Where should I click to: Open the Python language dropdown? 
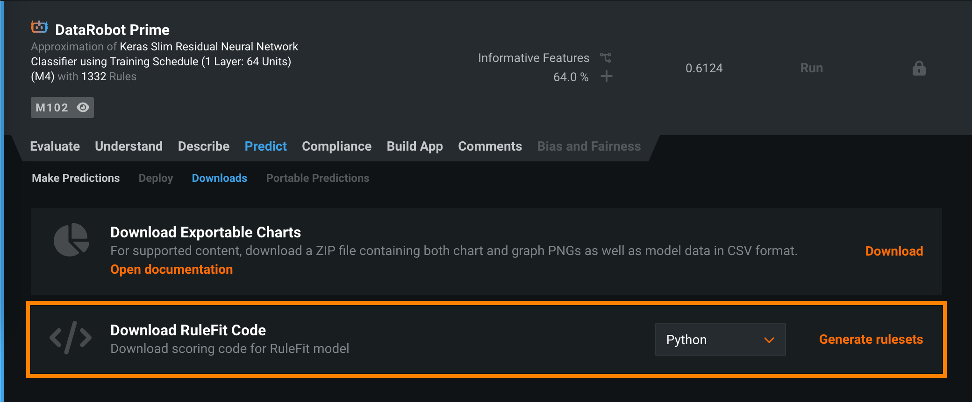click(720, 340)
